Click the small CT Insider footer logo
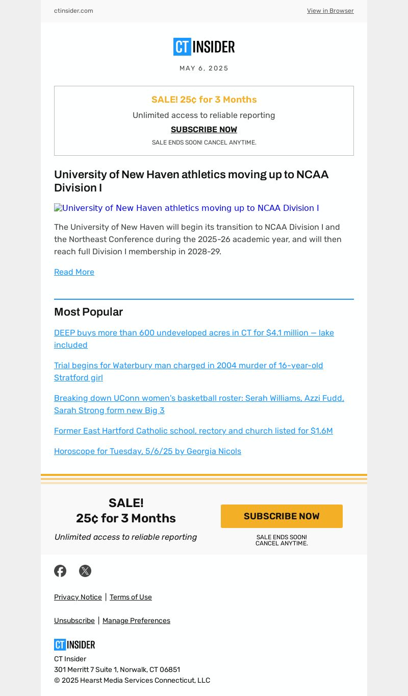This screenshot has width=408, height=696. 74,644
